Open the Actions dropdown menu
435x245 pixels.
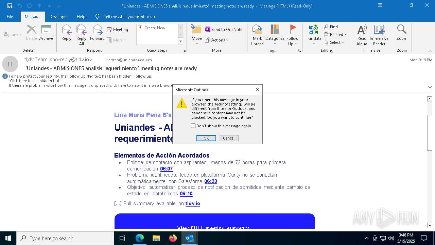pyautogui.click(x=217, y=40)
